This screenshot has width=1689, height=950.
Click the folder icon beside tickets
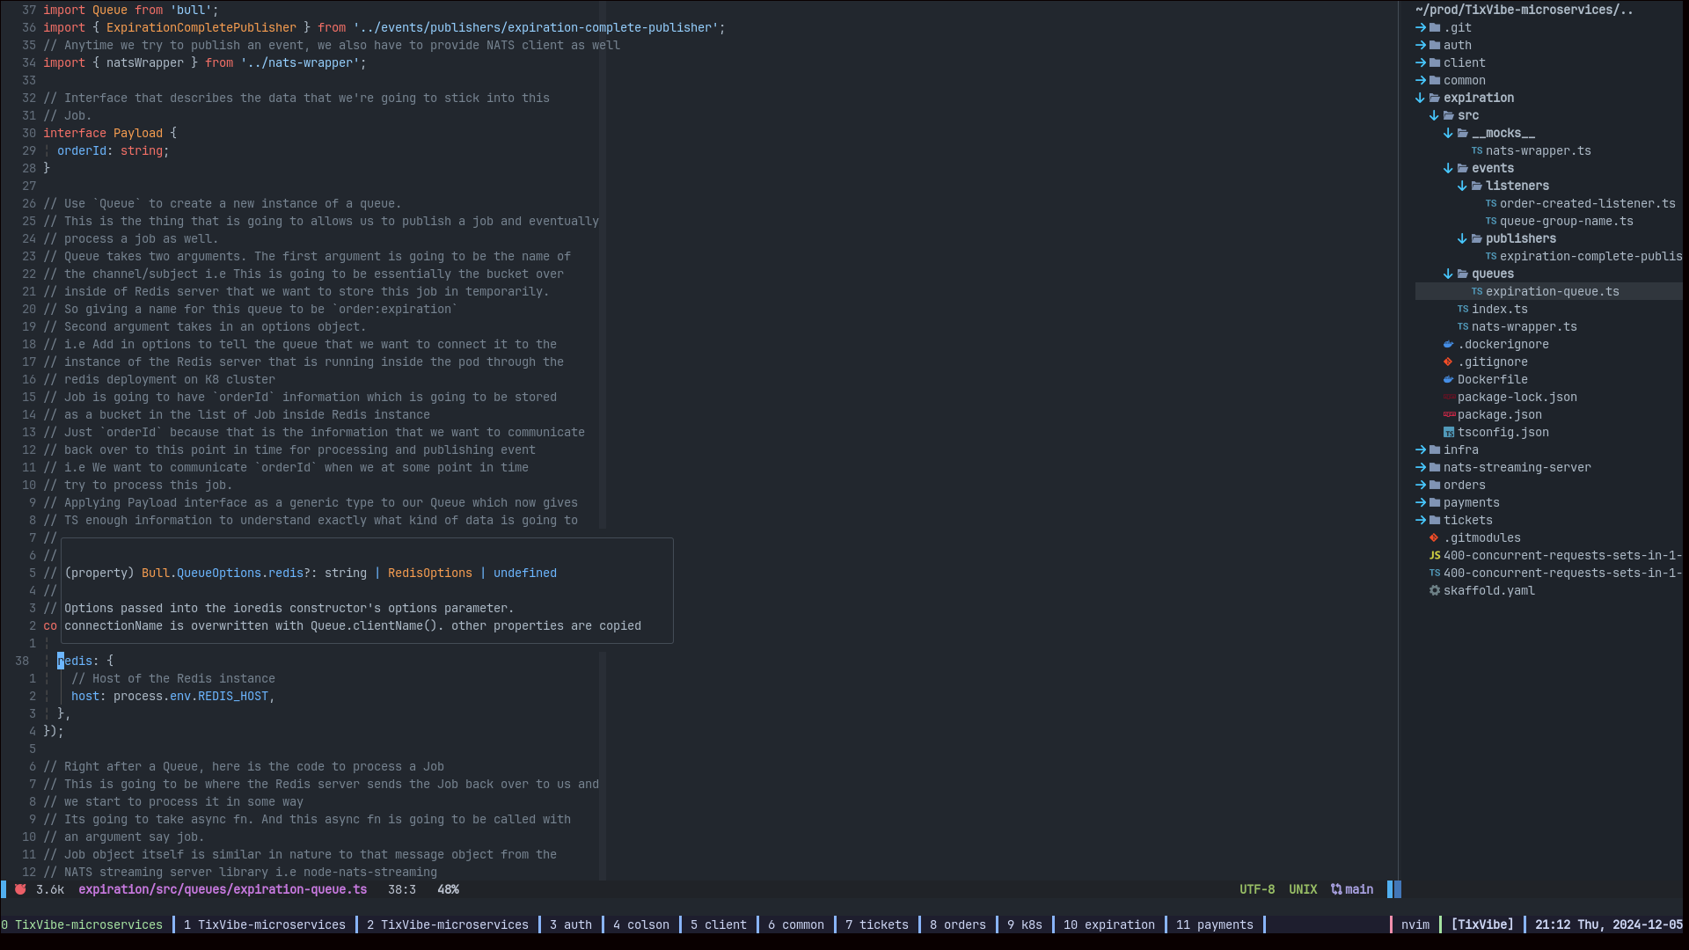pyautogui.click(x=1435, y=520)
